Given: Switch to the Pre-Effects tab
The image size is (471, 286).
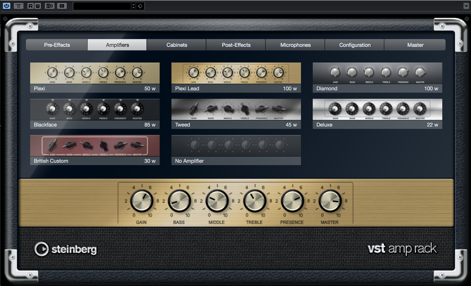Looking at the screenshot, I should [x=57, y=45].
